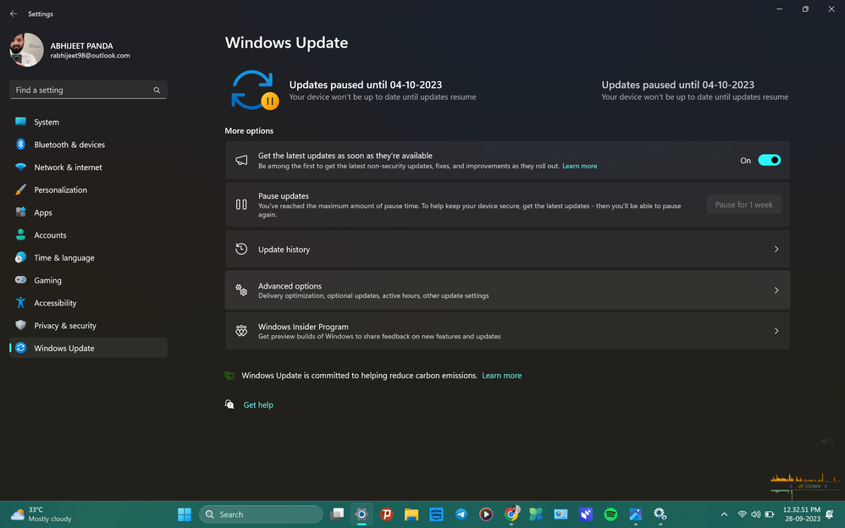Open the media player taskbar icon
Screen dimensions: 845x528
(485, 514)
